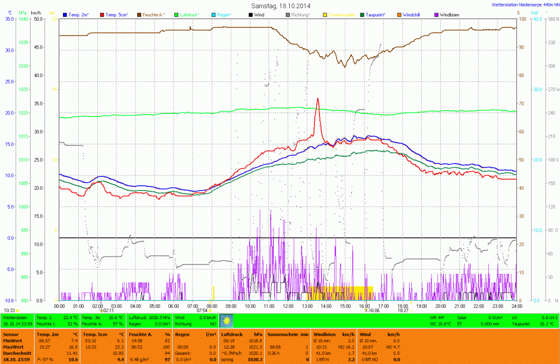Click the Richtung legend label

coord(300,14)
